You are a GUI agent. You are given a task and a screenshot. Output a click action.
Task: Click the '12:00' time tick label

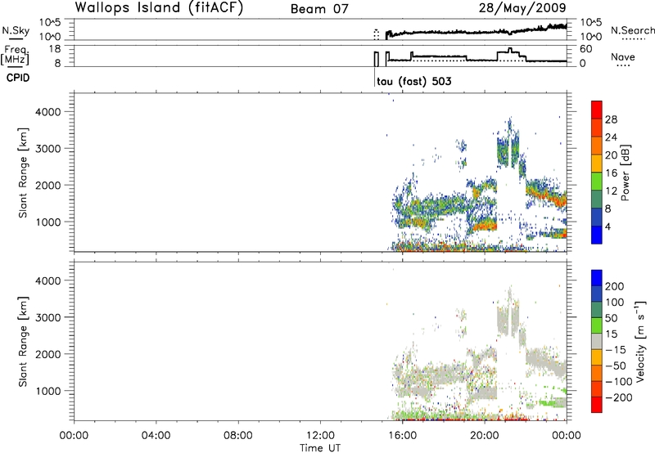coord(320,436)
